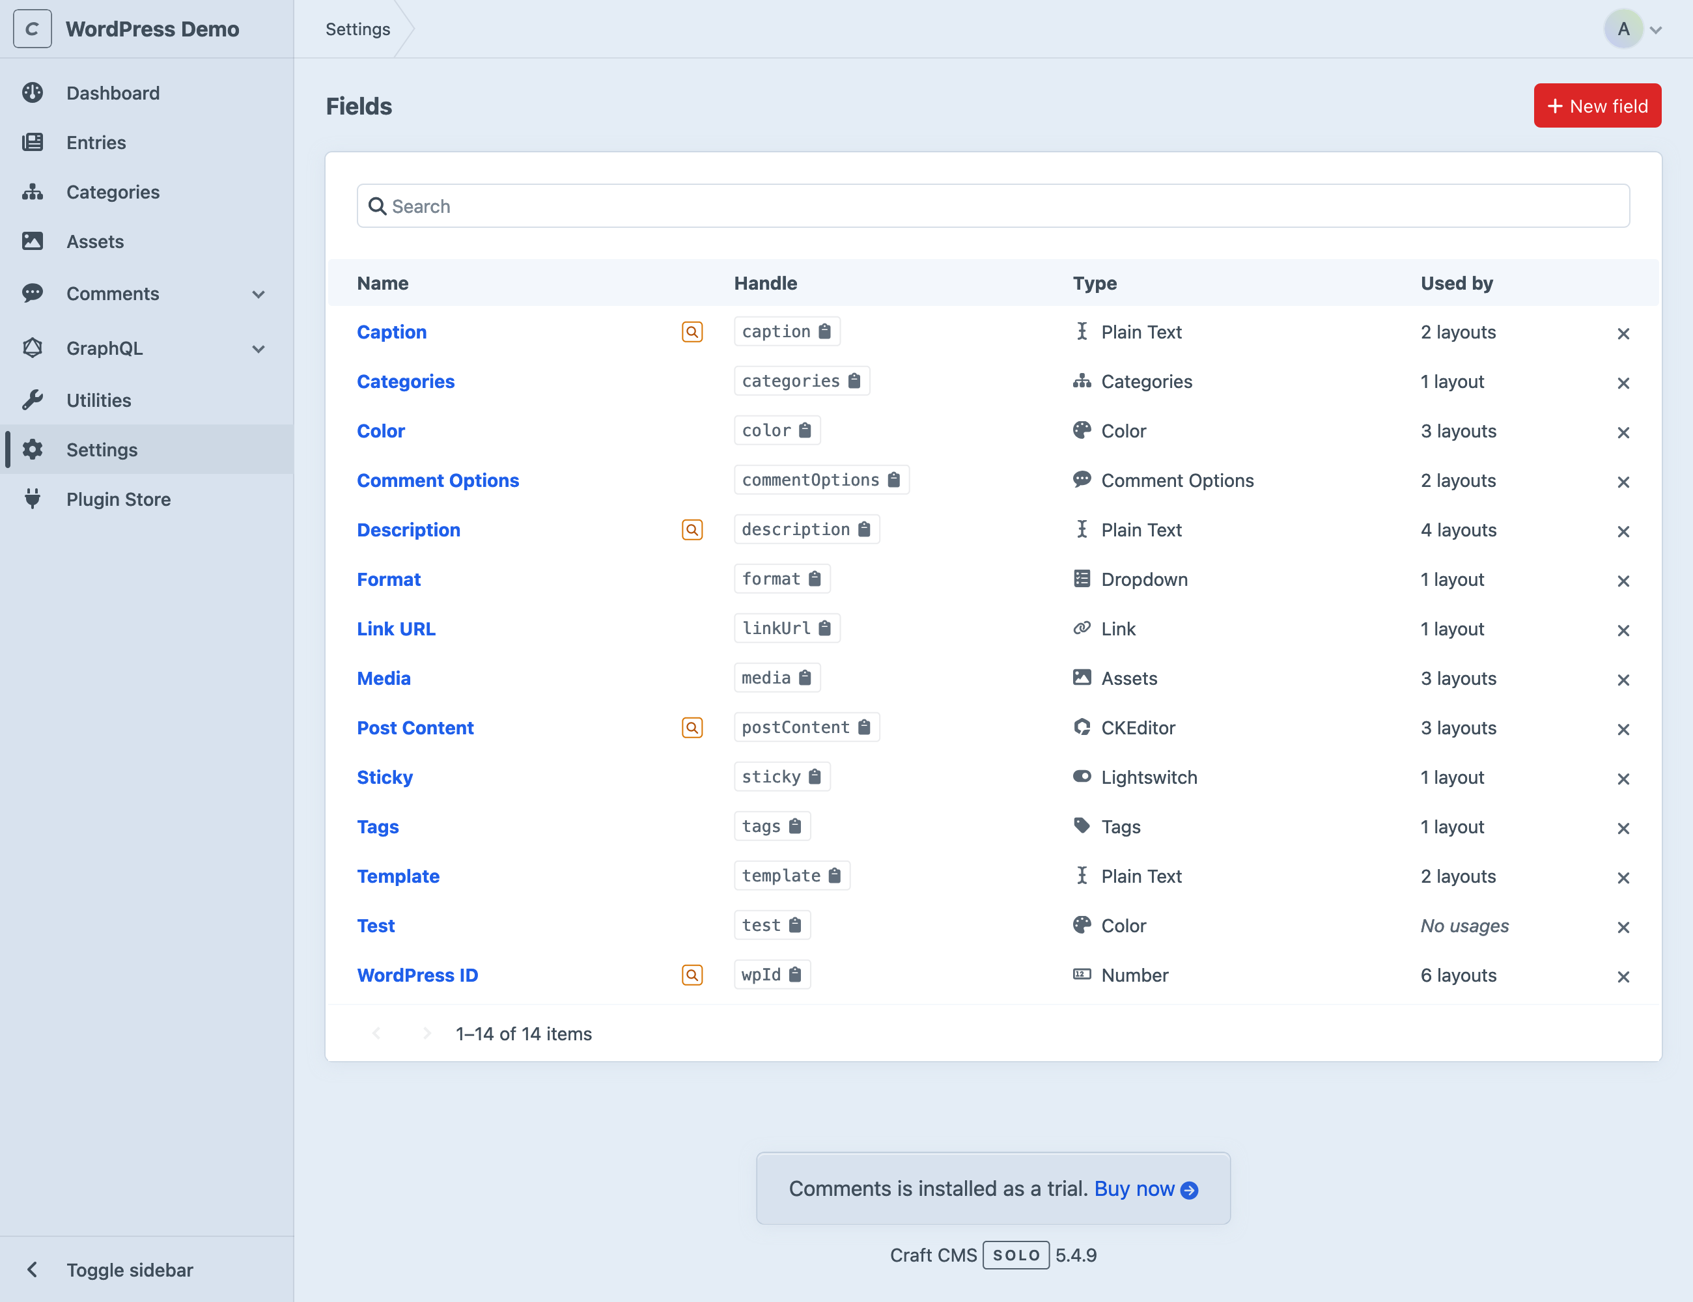Copy the categories handle clipboard icon
This screenshot has width=1693, height=1302.
tap(854, 381)
